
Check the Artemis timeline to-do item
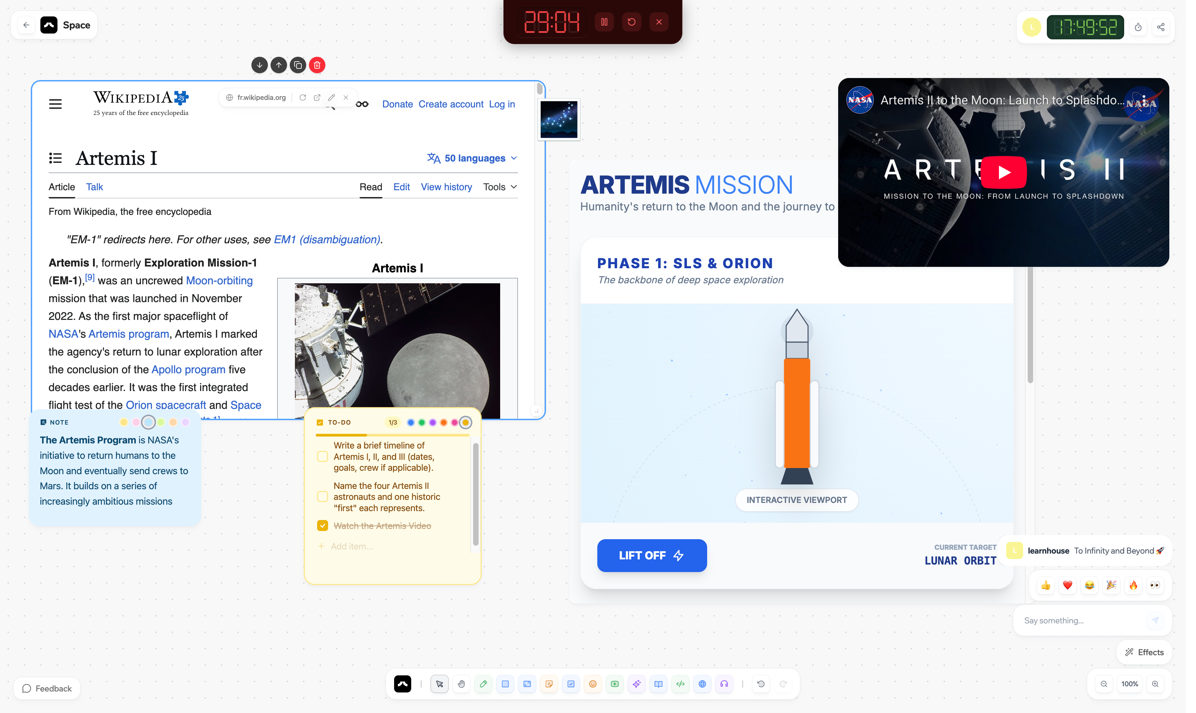point(322,456)
